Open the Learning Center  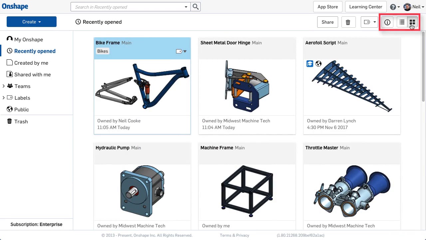365,7
